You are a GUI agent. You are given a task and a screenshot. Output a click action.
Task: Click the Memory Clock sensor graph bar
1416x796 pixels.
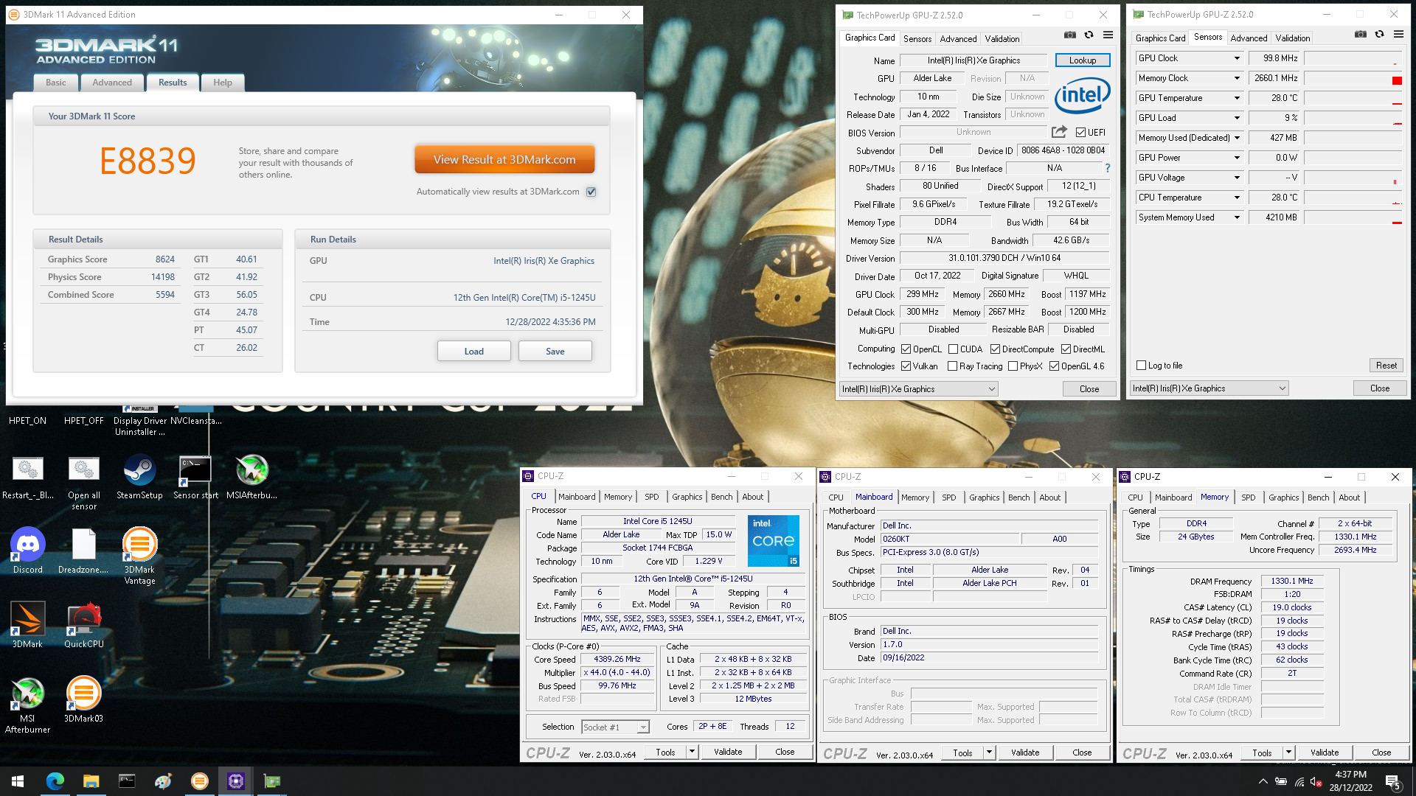pos(1353,78)
